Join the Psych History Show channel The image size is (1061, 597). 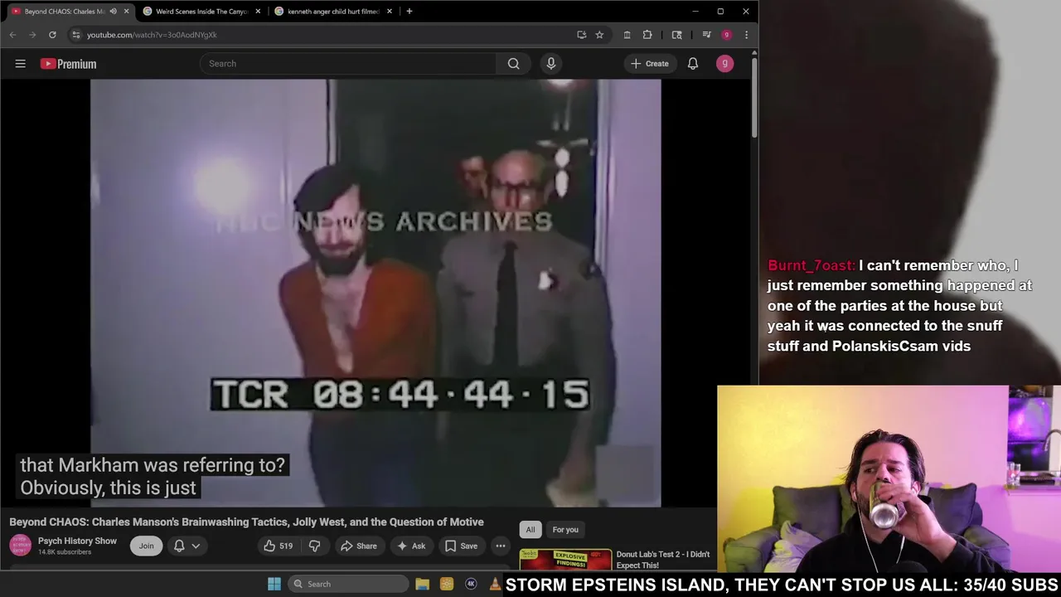coord(146,546)
